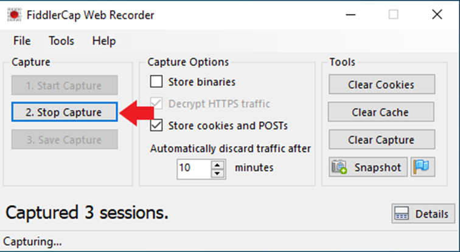
Task: Click the 2. Stop Capture button
Action: tap(64, 112)
